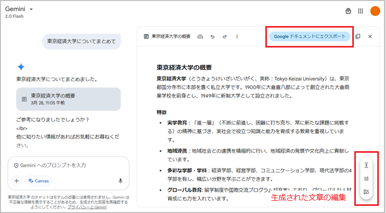Click the heading 東京経済大学の概要 in document
The width and height of the screenshot is (386, 213).
pos(184,67)
